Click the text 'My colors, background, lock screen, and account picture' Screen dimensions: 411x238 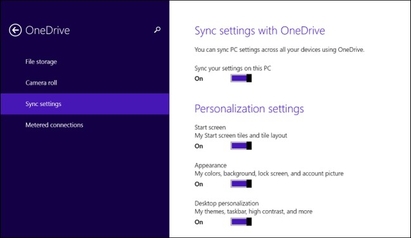[269, 173]
